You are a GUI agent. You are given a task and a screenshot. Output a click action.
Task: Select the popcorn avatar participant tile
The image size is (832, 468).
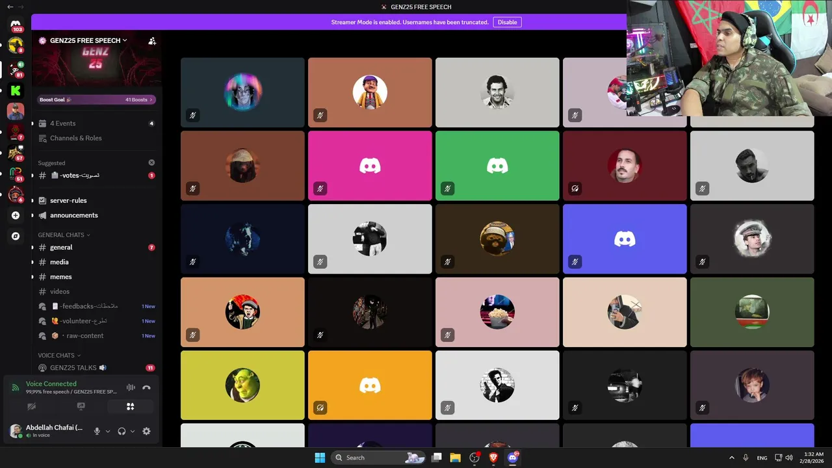click(497, 312)
